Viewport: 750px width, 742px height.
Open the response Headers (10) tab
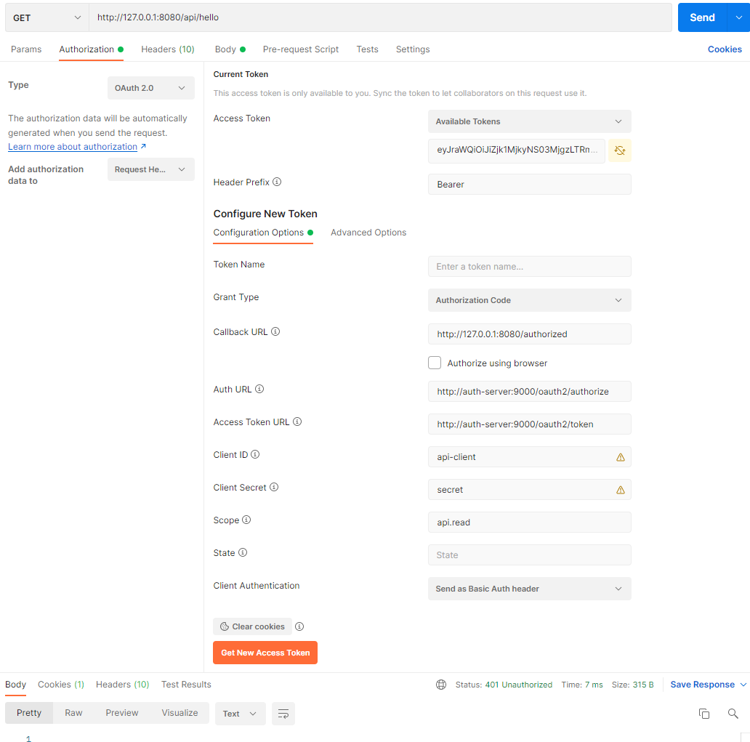(x=122, y=685)
